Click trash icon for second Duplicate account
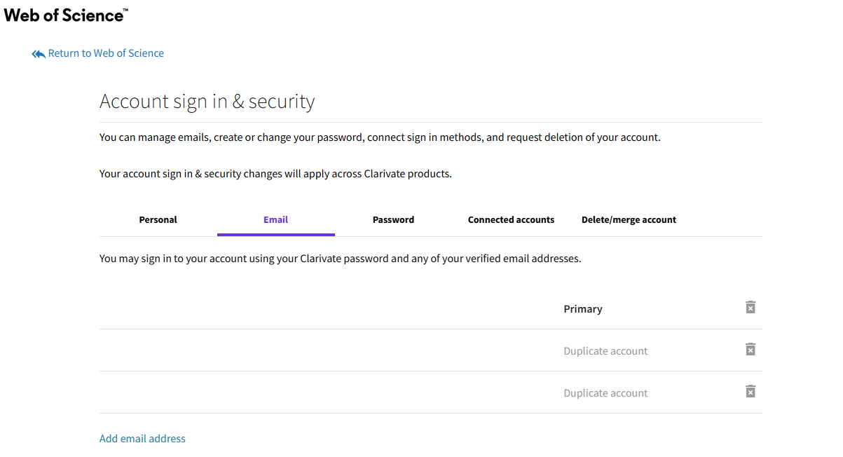Viewport: 843px width, 457px height. 750,392
